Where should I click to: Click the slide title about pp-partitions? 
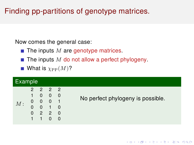coord(77,11)
